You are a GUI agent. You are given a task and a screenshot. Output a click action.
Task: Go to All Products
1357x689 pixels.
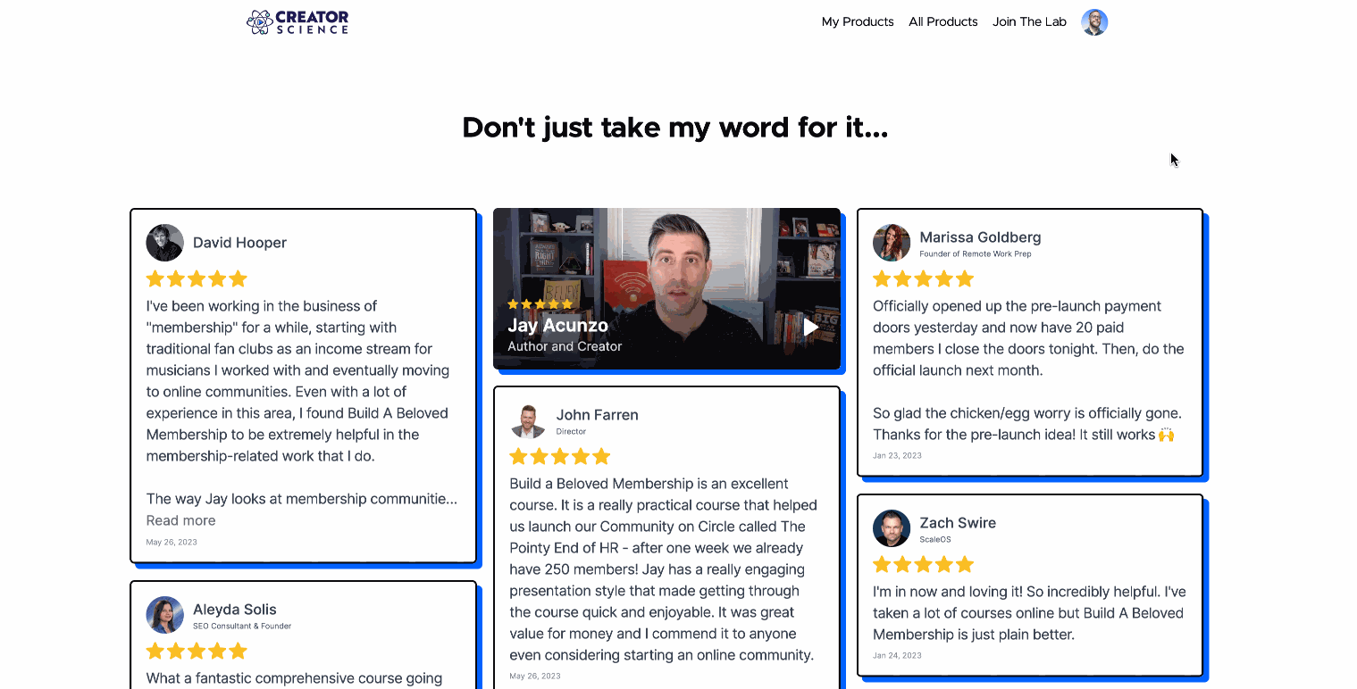point(943,22)
